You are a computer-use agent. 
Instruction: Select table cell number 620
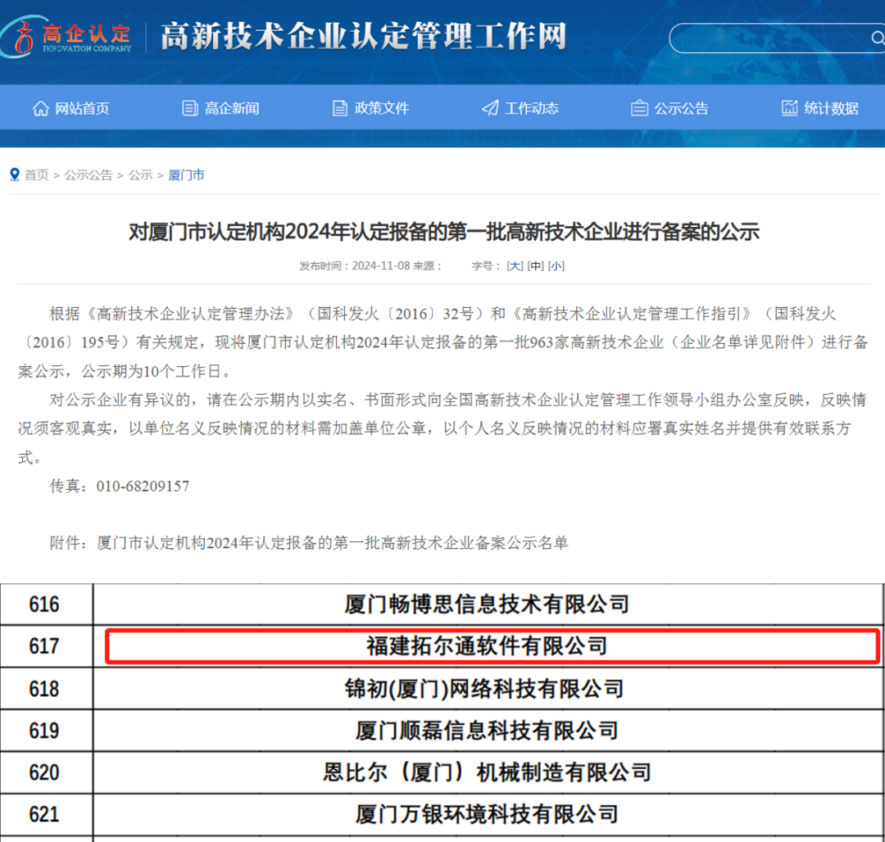[46, 772]
